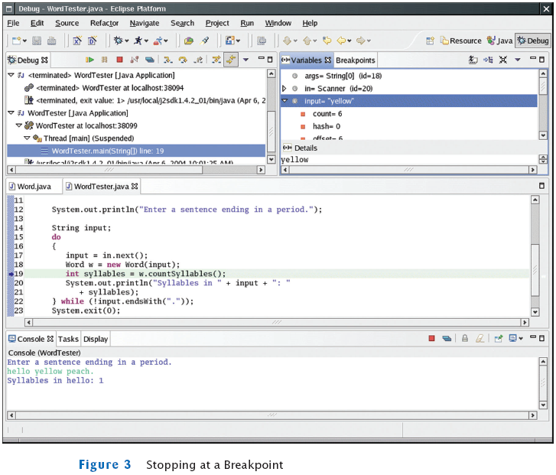Expand the in= Scanner variable
Viewport: 556px width, 475px height.
click(x=285, y=89)
